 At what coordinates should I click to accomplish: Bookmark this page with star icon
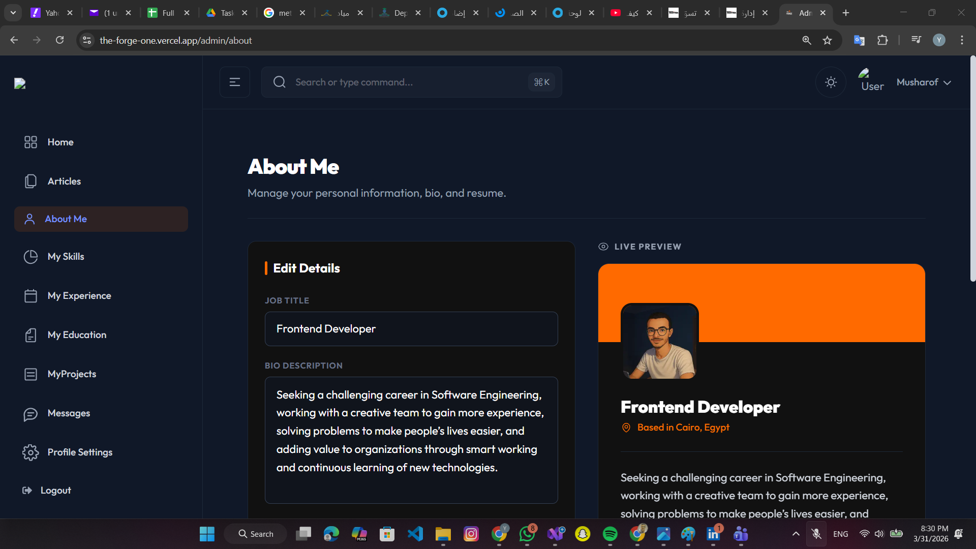point(828,40)
